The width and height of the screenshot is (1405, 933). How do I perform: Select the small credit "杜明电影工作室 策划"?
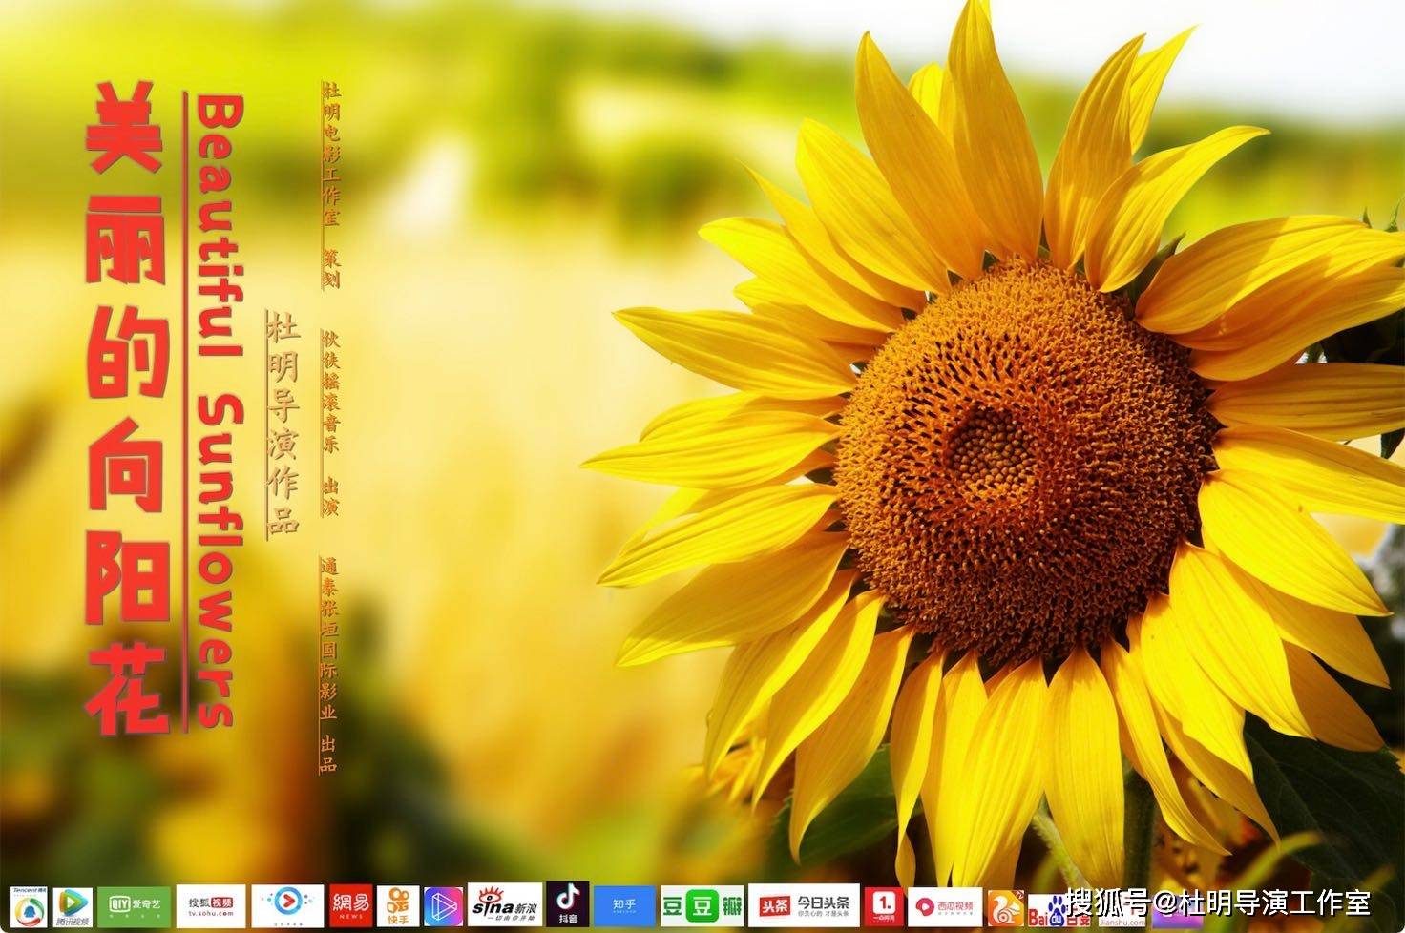tap(331, 185)
